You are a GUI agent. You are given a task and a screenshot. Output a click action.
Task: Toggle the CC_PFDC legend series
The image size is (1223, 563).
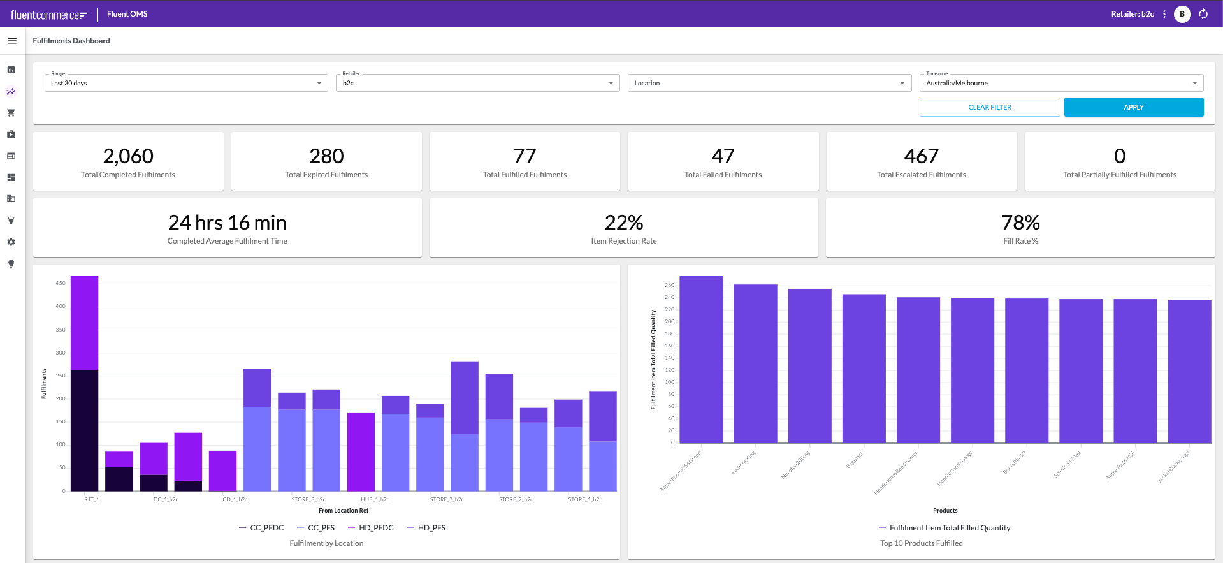[261, 528]
